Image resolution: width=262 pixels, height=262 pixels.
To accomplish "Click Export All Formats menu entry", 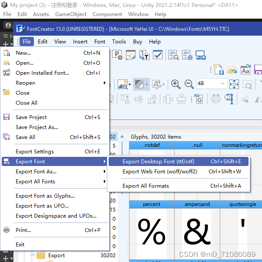I will [x=146, y=186].
